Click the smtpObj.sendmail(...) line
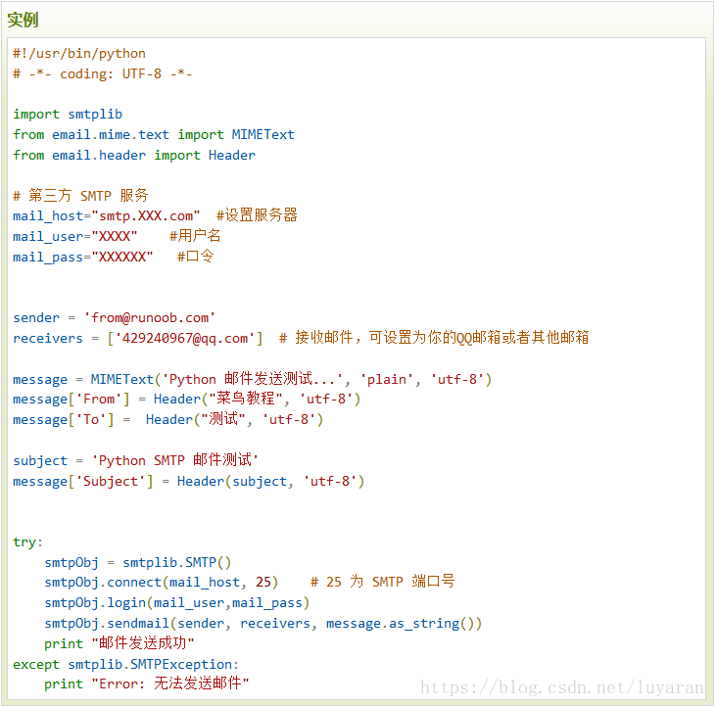715x707 pixels. click(263, 623)
